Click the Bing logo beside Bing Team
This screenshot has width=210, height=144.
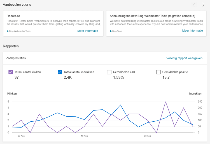[111, 31]
